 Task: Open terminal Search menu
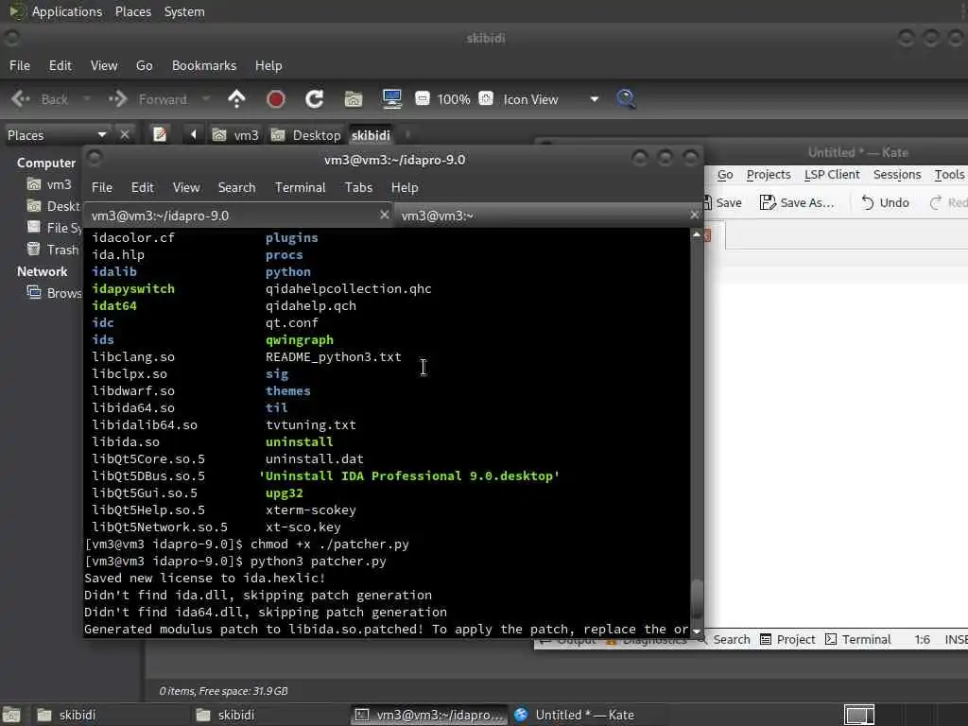pyautogui.click(x=236, y=187)
